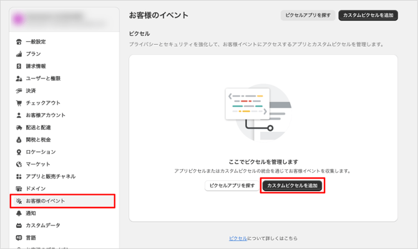Click the ドメイン icon
This screenshot has height=249, width=418.
[19, 189]
